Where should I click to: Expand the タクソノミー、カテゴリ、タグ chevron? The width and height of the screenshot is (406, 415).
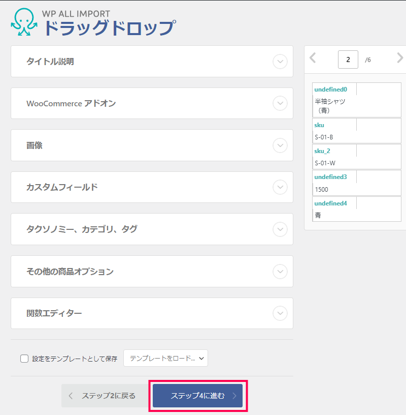coord(280,229)
